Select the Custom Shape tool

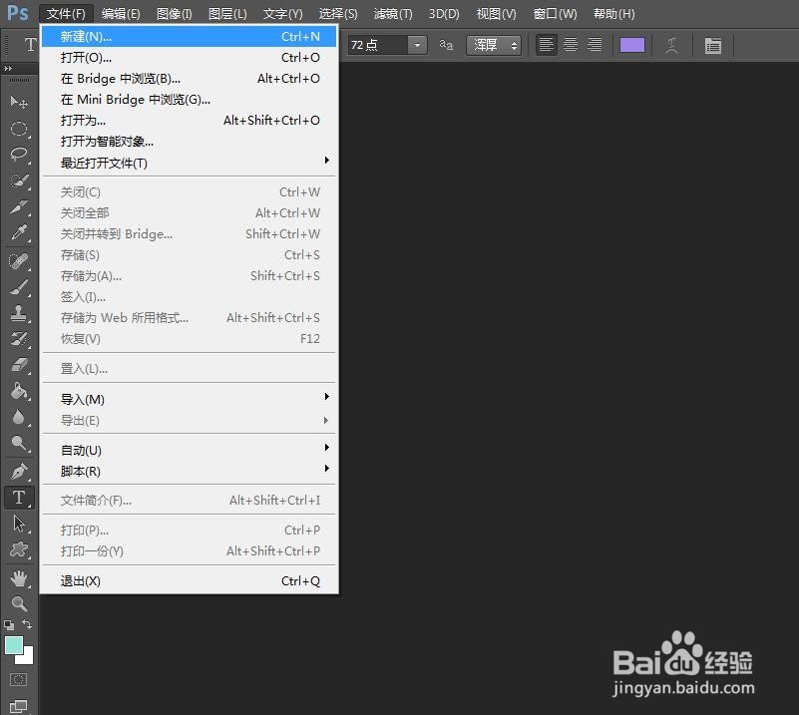click(19, 549)
